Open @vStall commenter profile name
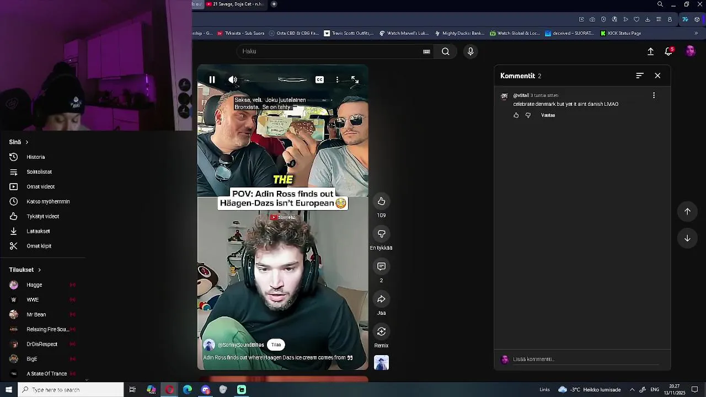This screenshot has width=706, height=397. (521, 95)
